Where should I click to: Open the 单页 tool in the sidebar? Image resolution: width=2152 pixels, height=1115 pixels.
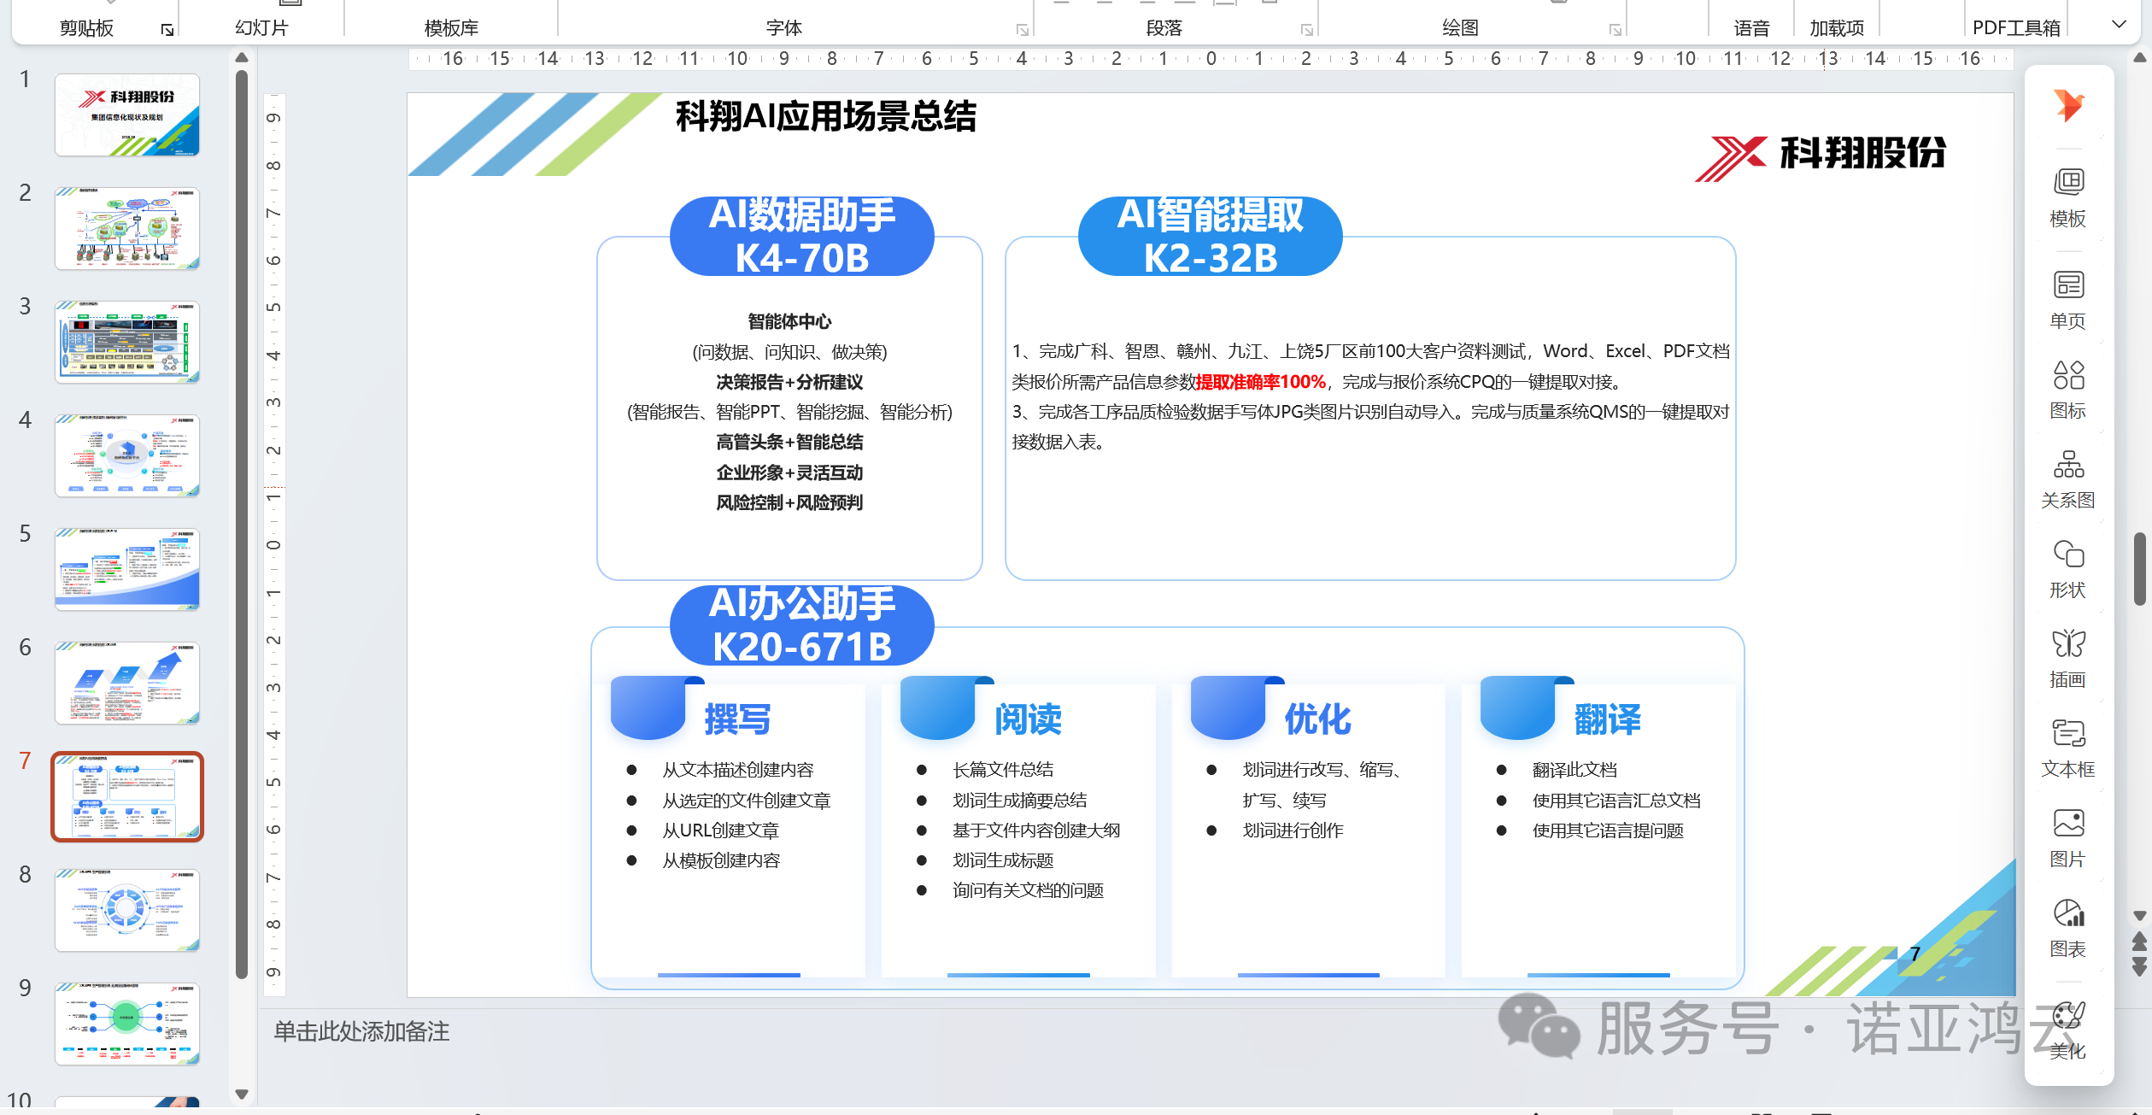pyautogui.click(x=2068, y=300)
